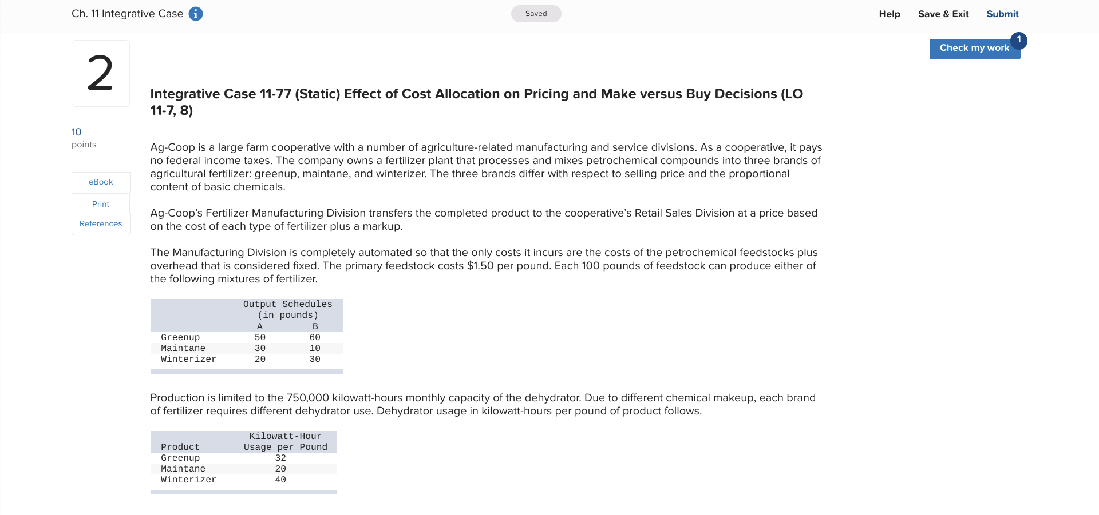The image size is (1099, 515).
Task: Open the chapter info tooltip icon
Action: [x=195, y=13]
